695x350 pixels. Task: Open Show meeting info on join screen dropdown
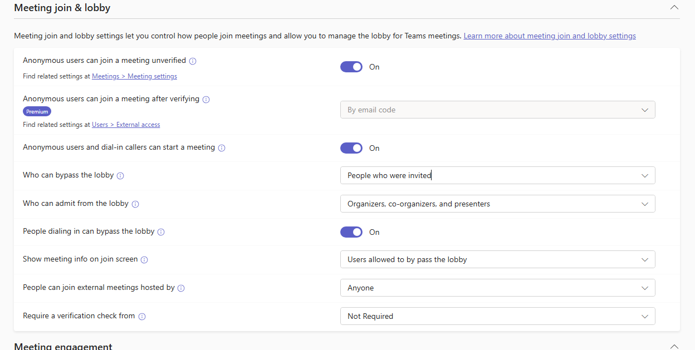coord(498,259)
